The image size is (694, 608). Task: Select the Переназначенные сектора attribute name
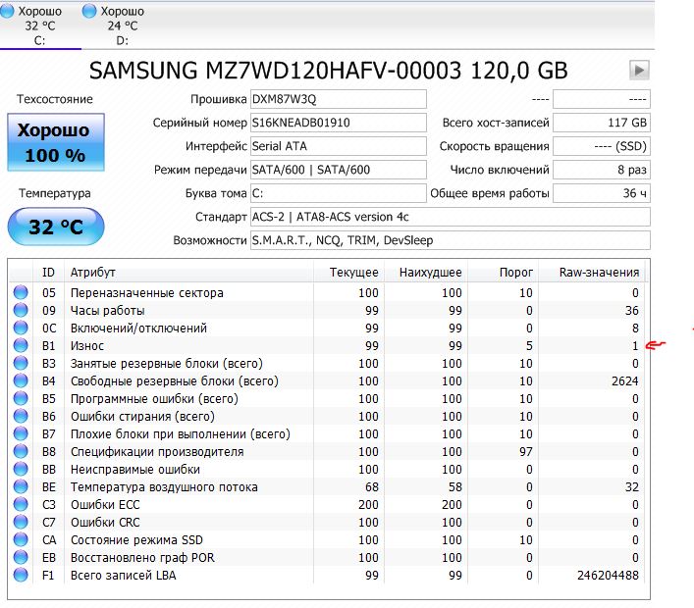click(147, 293)
